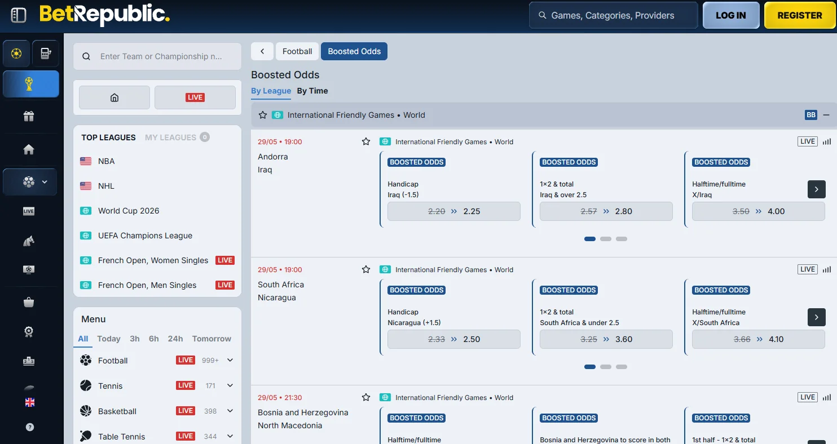Open horse racing via the horse icon

tap(29, 241)
